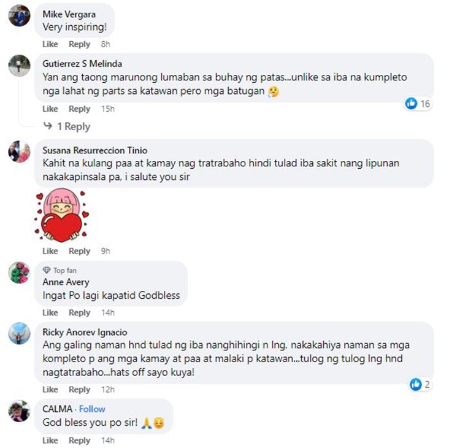Reply to Ricky Anorev Ignacio's comment
This screenshot has height=448, width=460.
point(80,390)
